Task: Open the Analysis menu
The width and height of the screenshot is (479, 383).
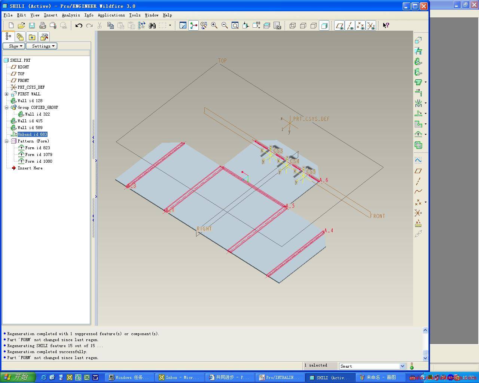Action: coord(71,15)
